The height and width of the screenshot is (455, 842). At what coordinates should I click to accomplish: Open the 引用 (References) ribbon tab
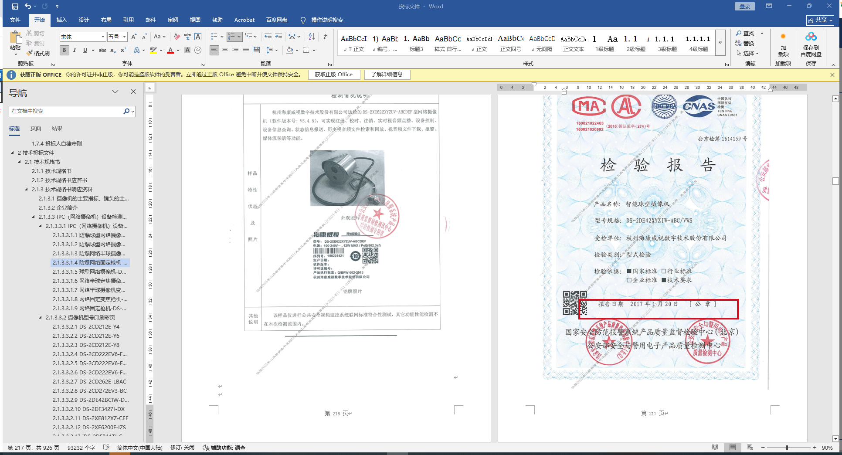(x=128, y=20)
